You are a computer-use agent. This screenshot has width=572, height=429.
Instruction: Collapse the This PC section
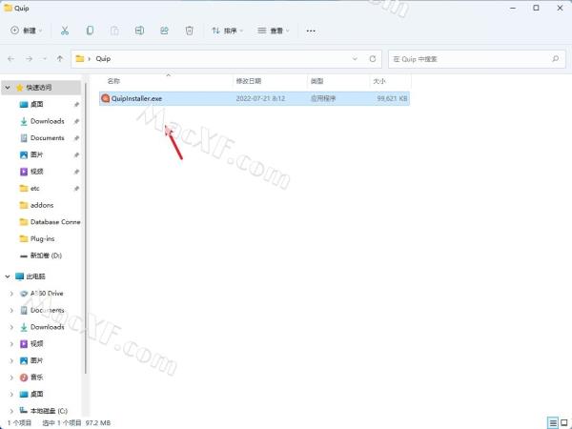click(8, 276)
